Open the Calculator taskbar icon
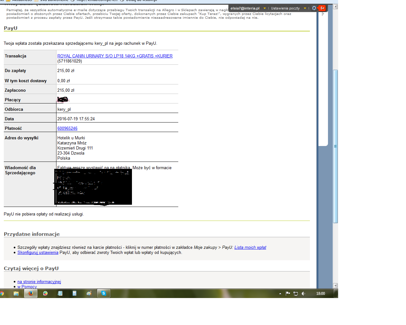Viewport: 406px width, 325px height. point(75,294)
